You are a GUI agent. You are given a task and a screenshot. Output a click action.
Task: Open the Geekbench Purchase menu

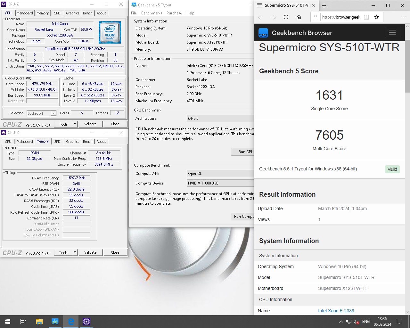pyautogui.click(x=174, y=13)
